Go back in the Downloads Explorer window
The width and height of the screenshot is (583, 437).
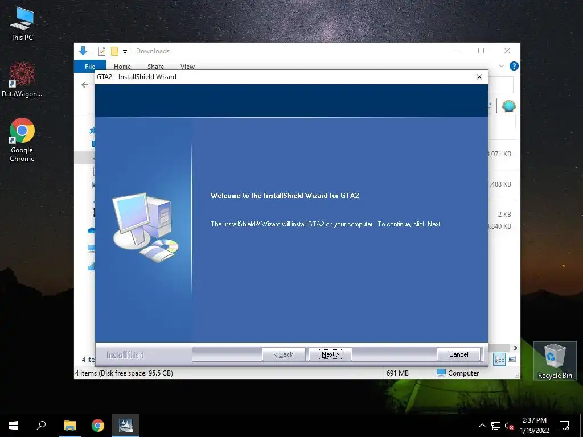85,85
